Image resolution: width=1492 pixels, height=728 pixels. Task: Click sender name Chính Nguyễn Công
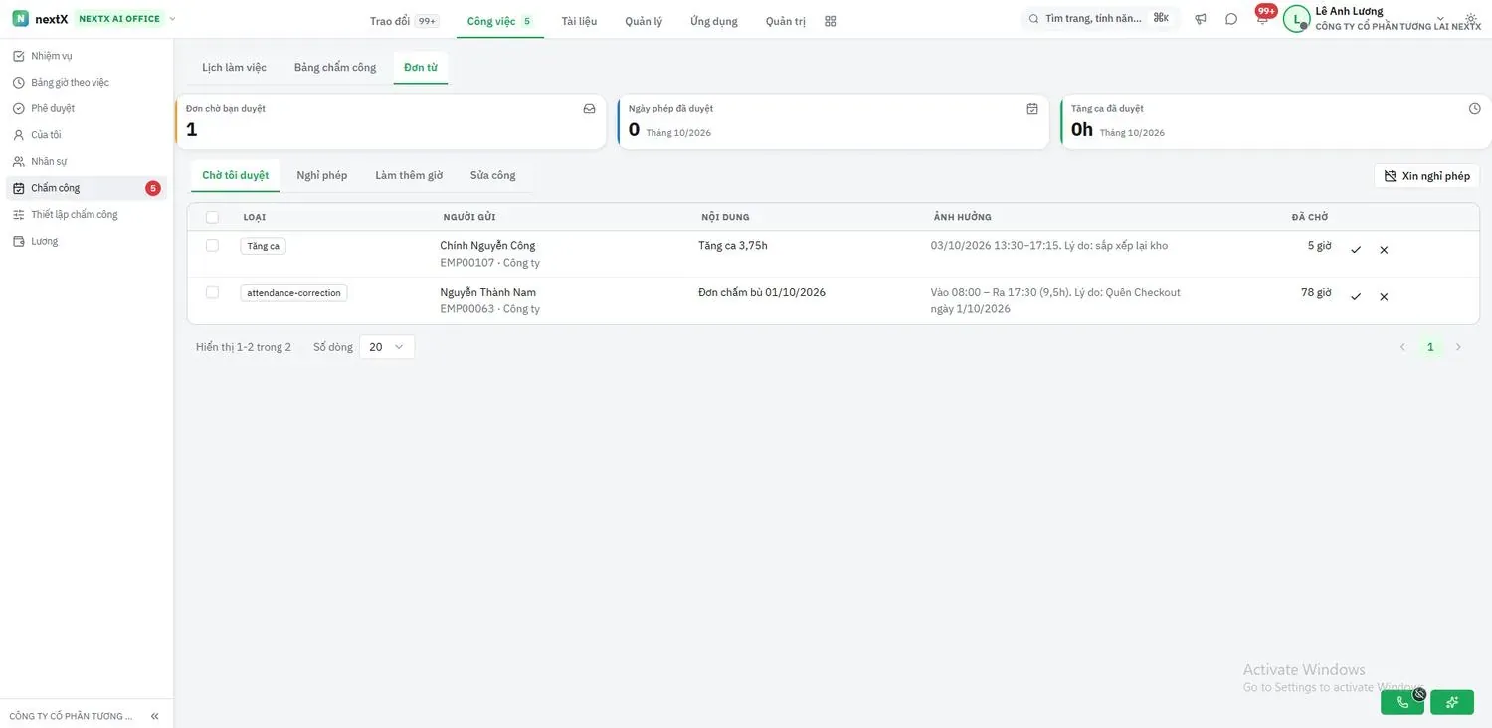pos(487,246)
